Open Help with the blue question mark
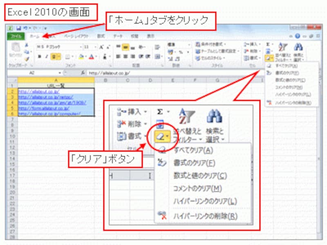The height and width of the screenshot is (245, 327). click(298, 36)
